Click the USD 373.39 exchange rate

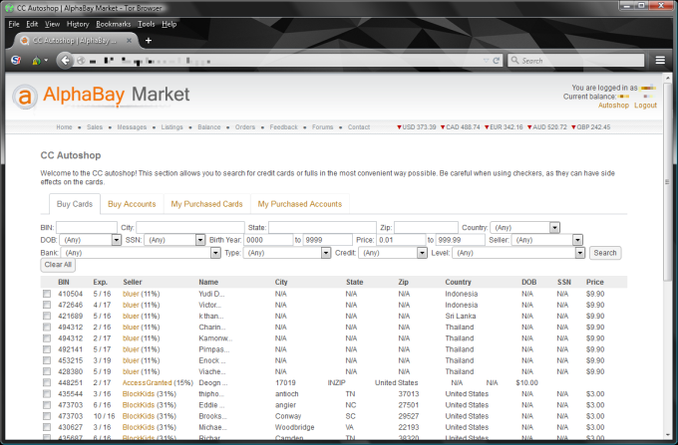pyautogui.click(x=417, y=127)
